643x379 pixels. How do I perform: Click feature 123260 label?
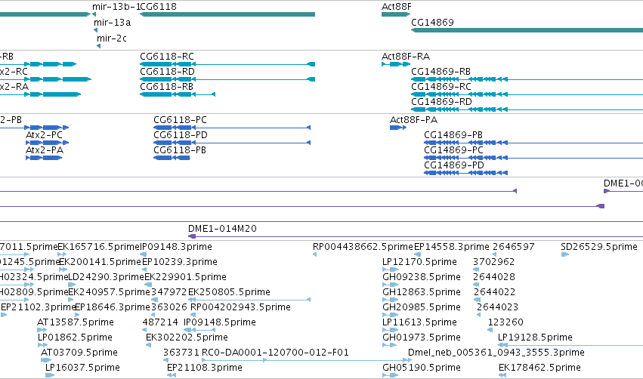click(x=505, y=322)
